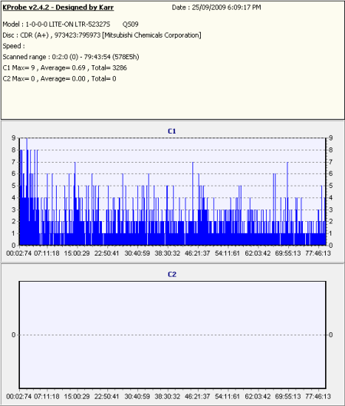
Task: Click the 77:46:13 label under C1 chart
Action: [318, 253]
